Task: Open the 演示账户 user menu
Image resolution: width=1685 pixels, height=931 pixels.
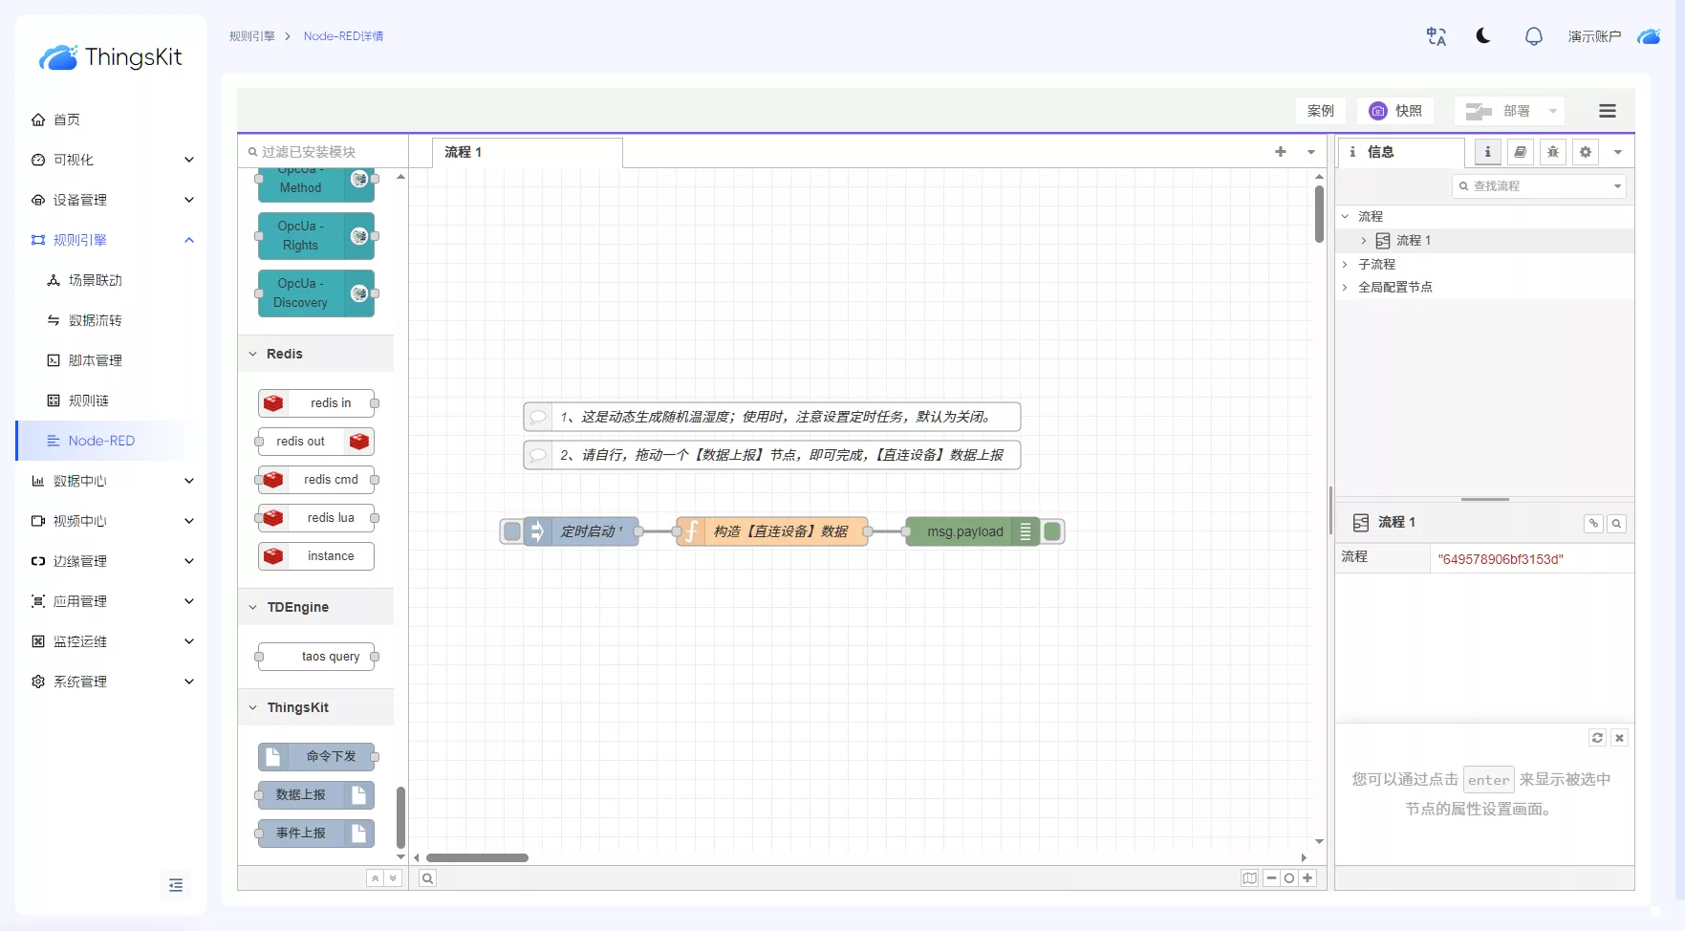Action: click(x=1594, y=36)
